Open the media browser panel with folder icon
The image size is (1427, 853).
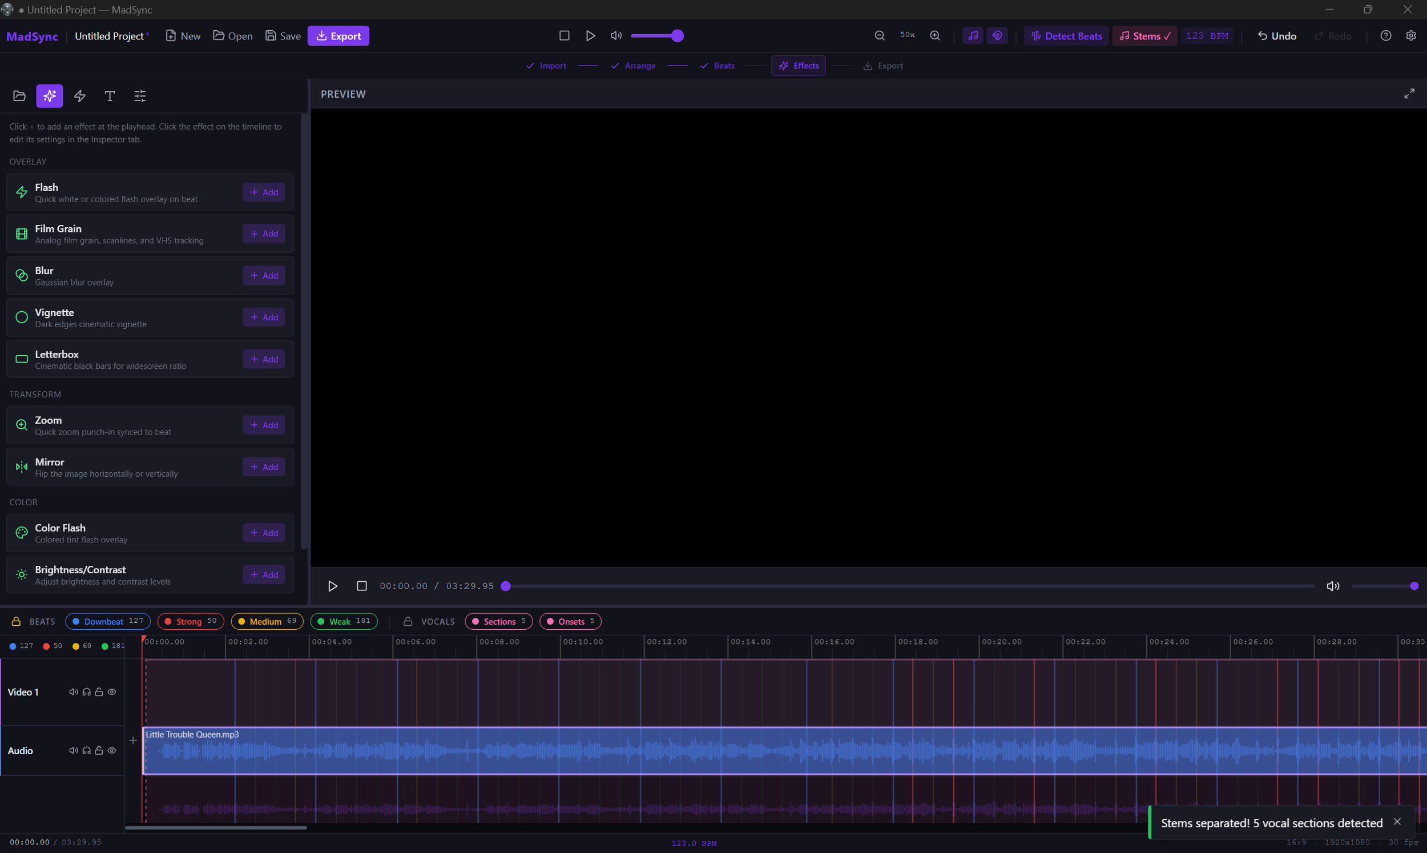pos(19,96)
